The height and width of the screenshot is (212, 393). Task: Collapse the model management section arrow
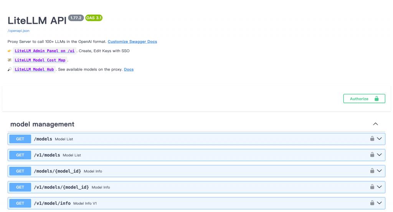(375, 124)
